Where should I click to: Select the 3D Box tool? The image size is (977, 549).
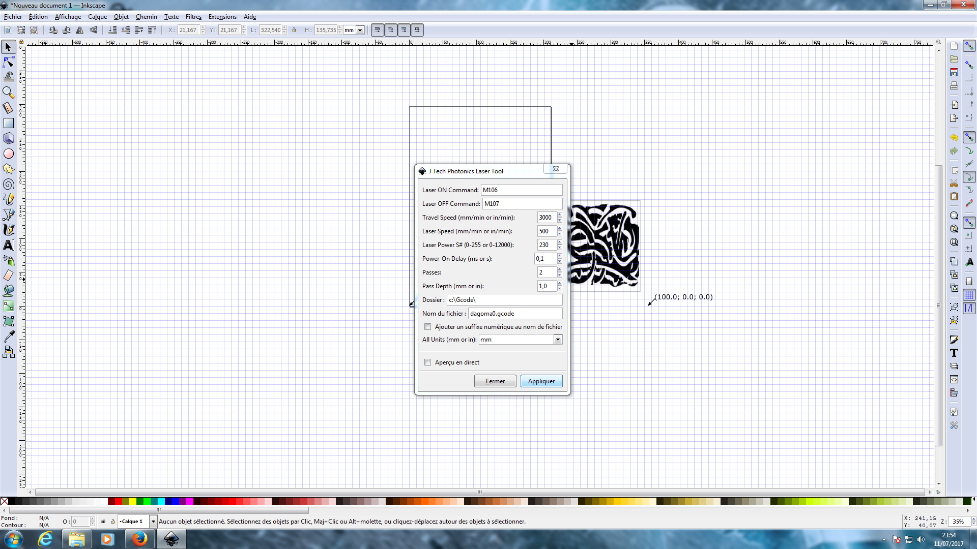click(x=8, y=138)
